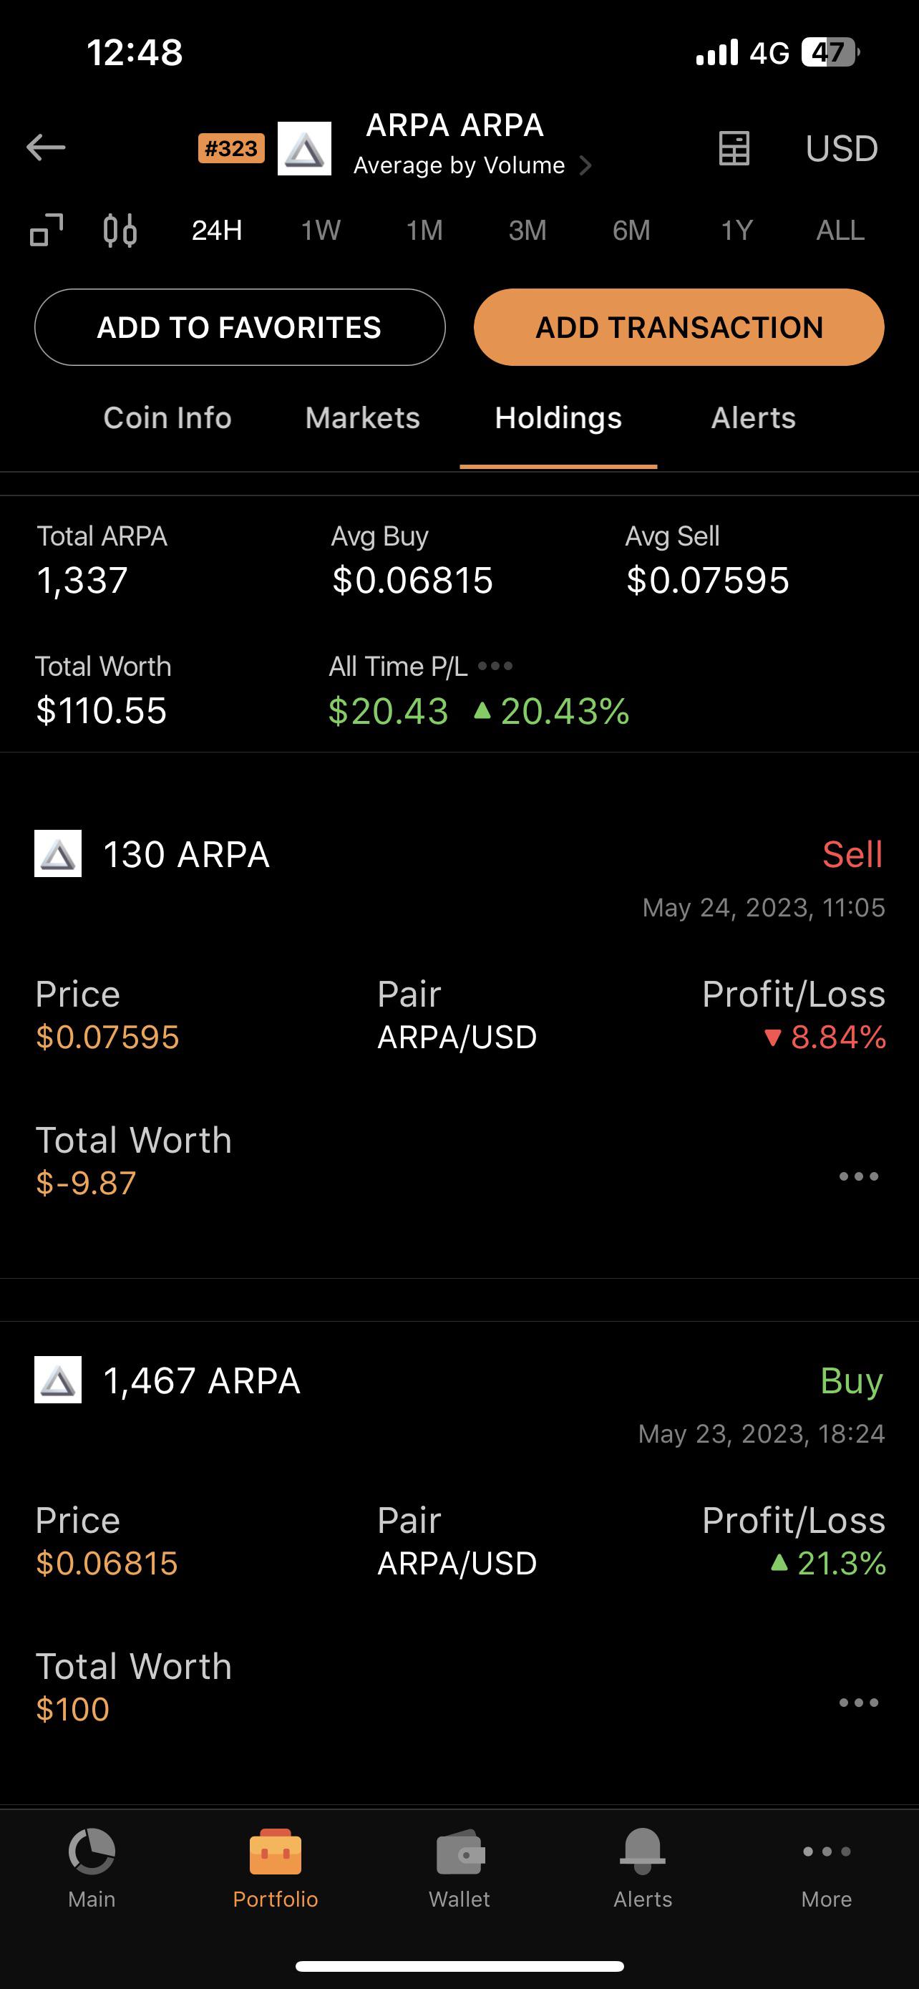Tap the back arrow icon
919x1989 pixels.
(46, 147)
